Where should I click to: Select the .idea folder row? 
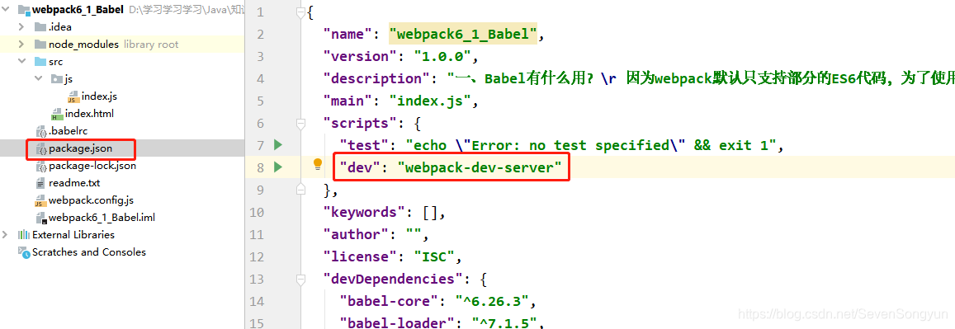pyautogui.click(x=122, y=26)
